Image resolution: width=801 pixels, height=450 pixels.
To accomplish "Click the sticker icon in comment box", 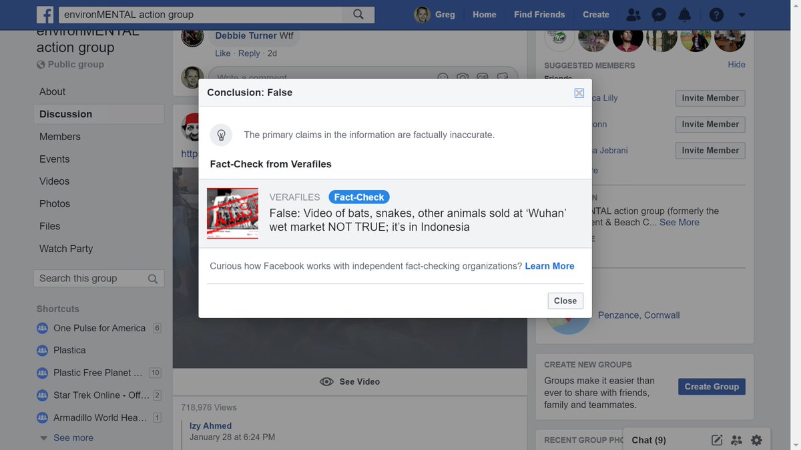I will point(503,78).
